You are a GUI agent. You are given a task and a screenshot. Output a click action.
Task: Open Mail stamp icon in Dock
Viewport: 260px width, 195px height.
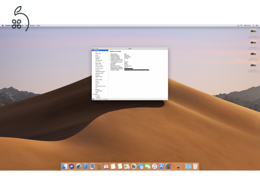92,166
